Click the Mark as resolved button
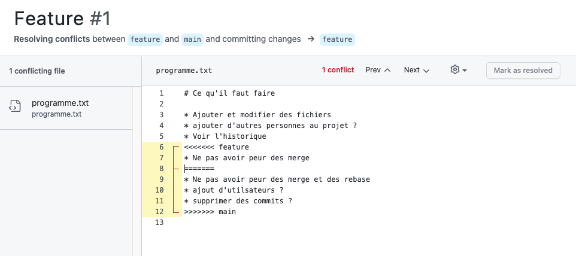Viewport: 576px width, 256px height. point(523,70)
